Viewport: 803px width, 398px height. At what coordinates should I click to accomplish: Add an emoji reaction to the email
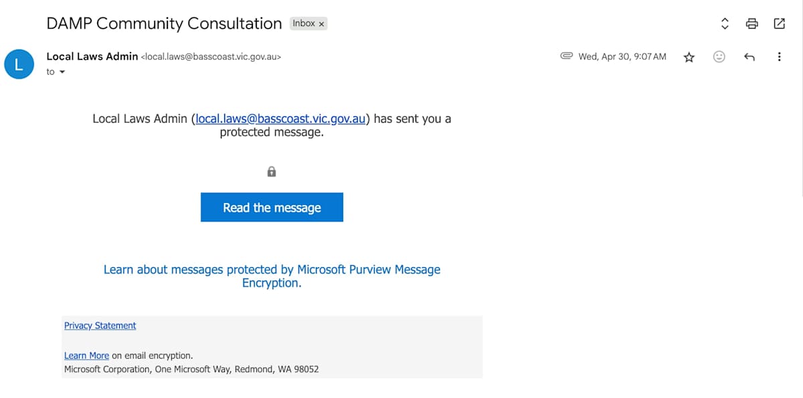[x=719, y=57]
